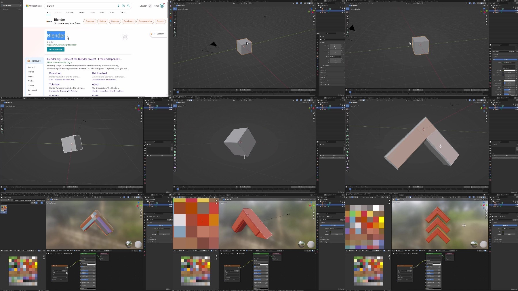The image size is (518, 291).
Task: Click the magnifier search icon in Bing search box
Action: coord(128,6)
